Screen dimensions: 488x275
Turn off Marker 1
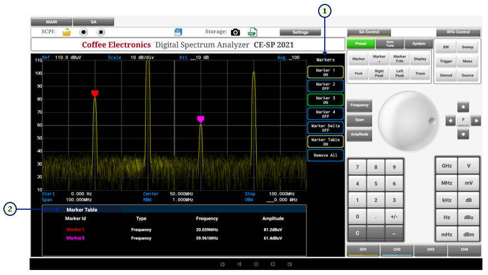pos(325,72)
